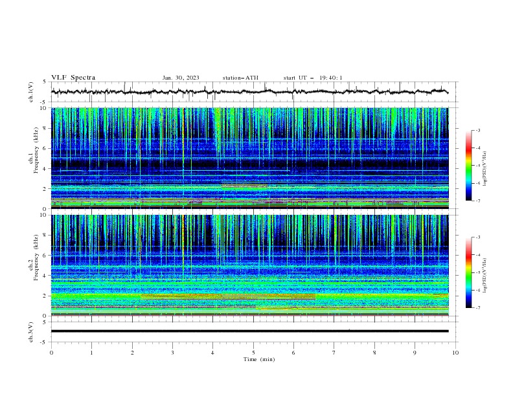Click the ch.2 colorbar log(PSD) label
Screen dimensions: 513x396
coord(485,276)
